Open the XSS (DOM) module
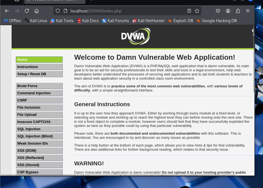 pyautogui.click(x=39, y=151)
